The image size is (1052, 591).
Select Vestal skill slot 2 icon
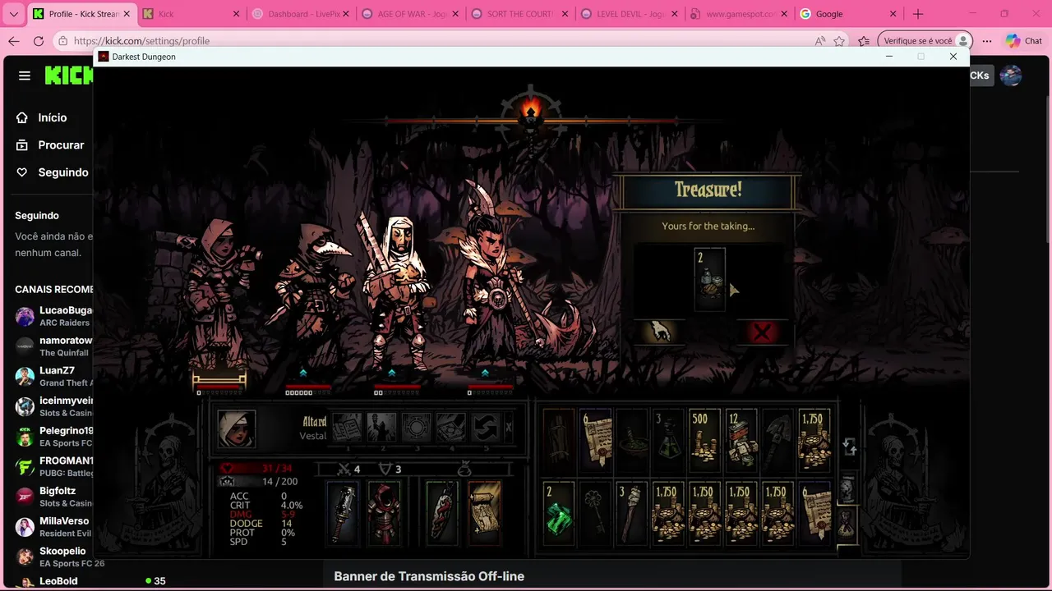pyautogui.click(x=381, y=428)
